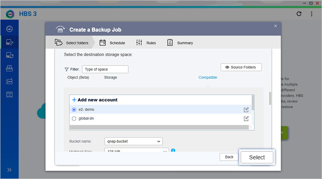Click the Source Folders button

pyautogui.click(x=241, y=67)
